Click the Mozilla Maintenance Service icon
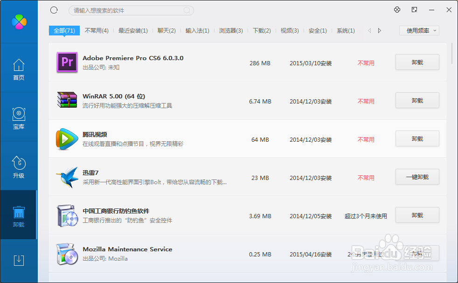 (67, 254)
